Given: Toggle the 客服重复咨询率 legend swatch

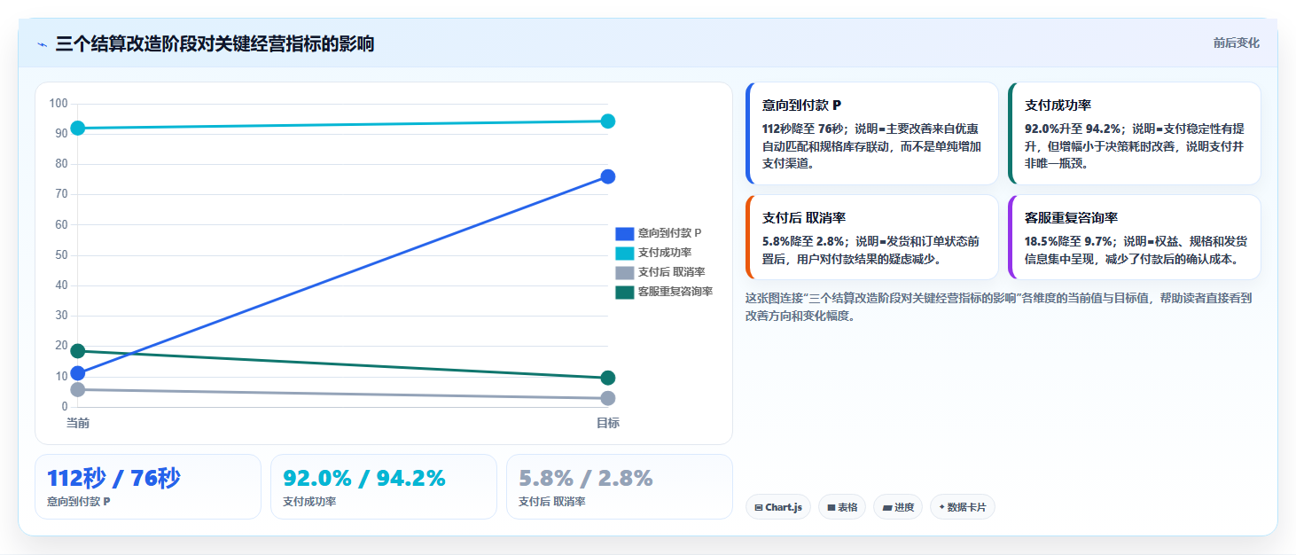Looking at the screenshot, I should (625, 292).
